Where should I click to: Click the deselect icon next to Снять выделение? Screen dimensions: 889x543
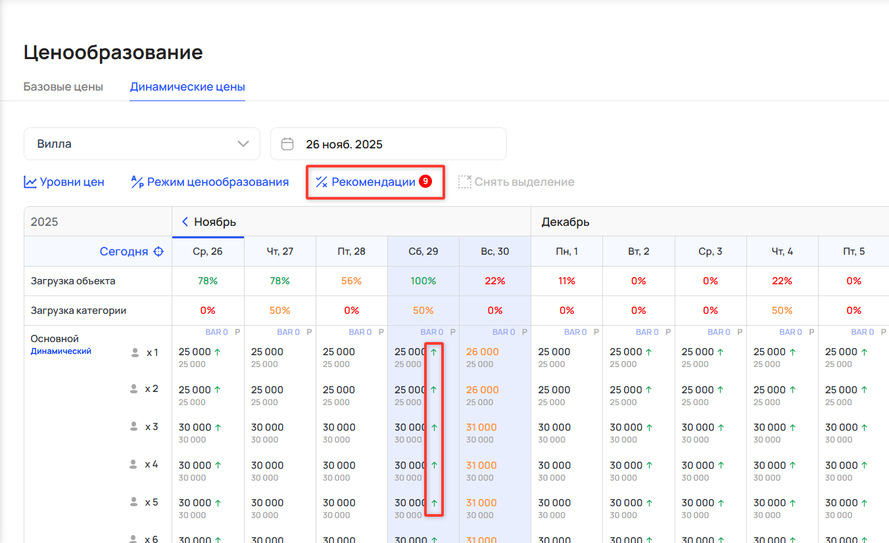pos(465,182)
